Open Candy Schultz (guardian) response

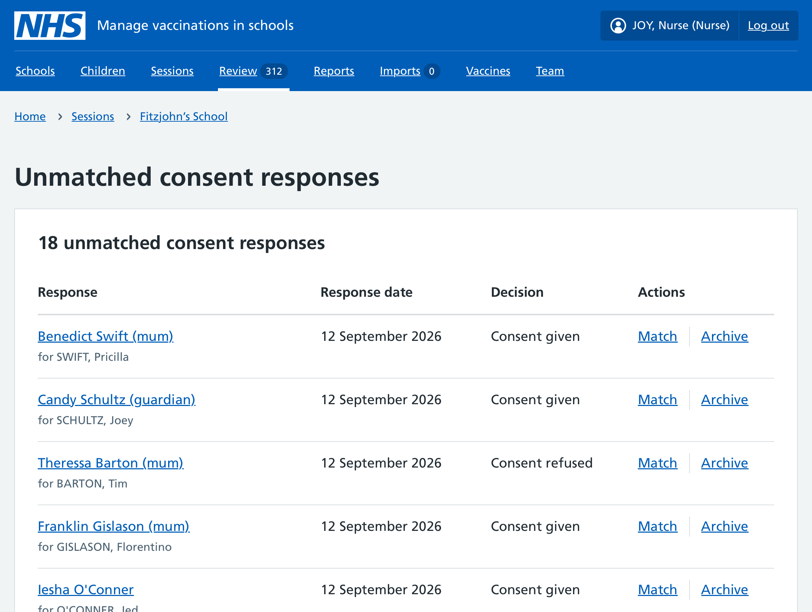[117, 400]
